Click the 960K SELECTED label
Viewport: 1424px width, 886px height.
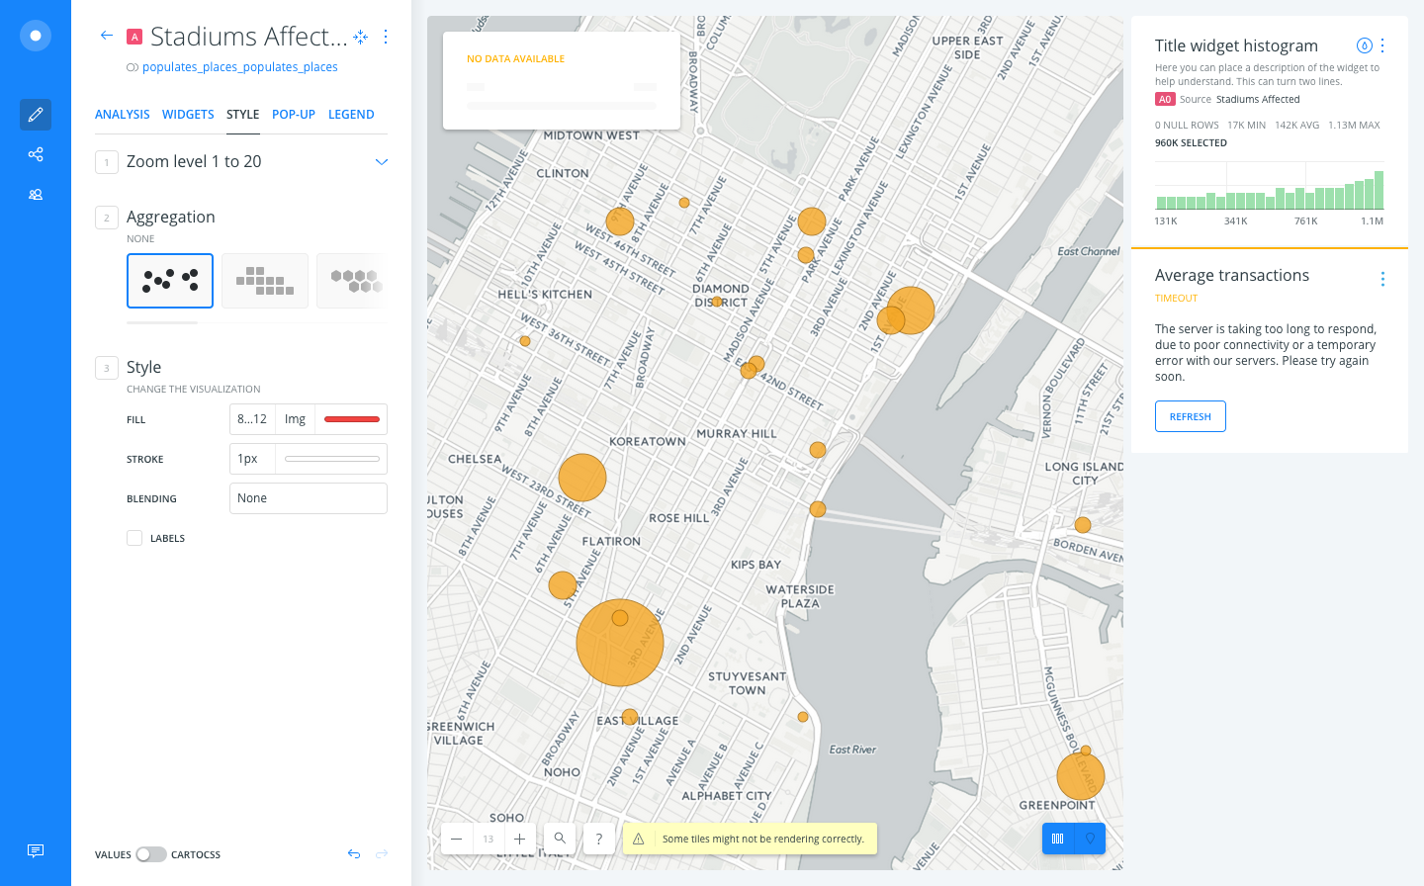point(1191,143)
